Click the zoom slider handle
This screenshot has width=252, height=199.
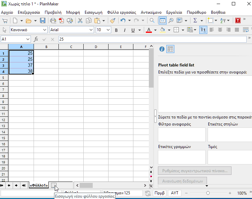(208, 193)
